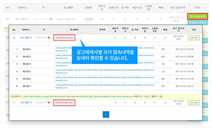The width and height of the screenshot is (212, 128).
Task: Click the 페이지뷰 column header in the popup
Action: tap(115, 30)
